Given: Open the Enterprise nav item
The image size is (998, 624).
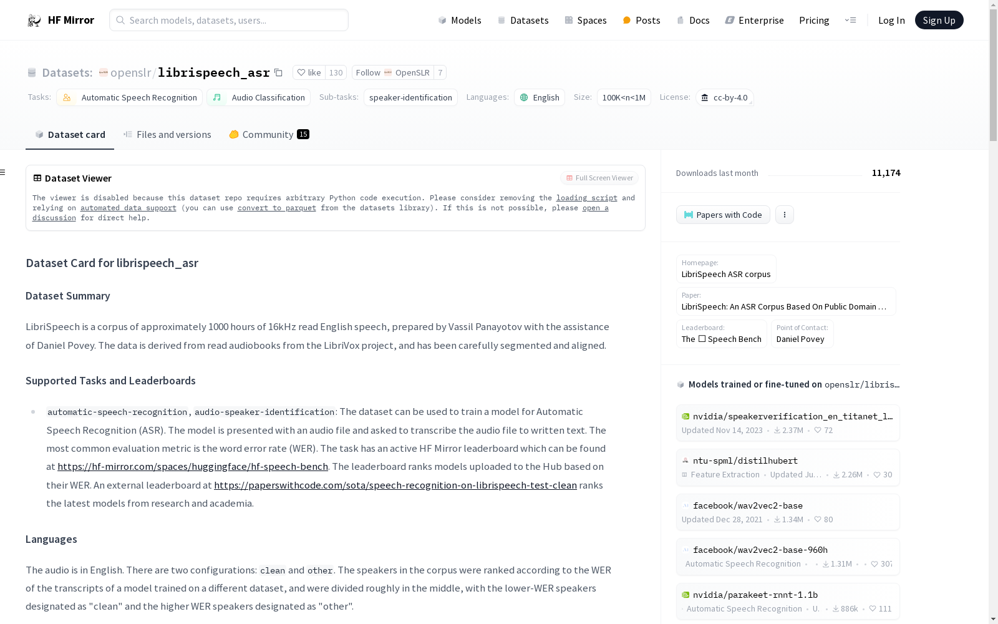Looking at the screenshot, I should [x=755, y=21].
